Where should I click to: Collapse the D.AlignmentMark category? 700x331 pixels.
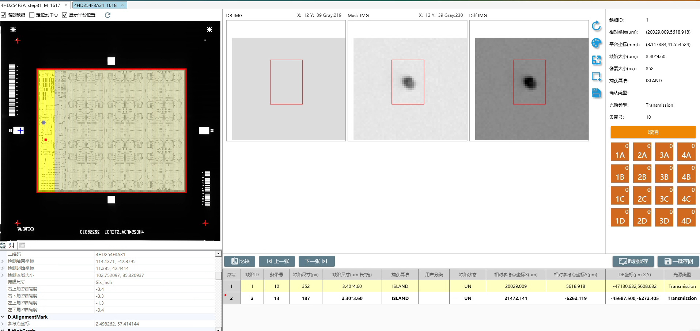3,317
